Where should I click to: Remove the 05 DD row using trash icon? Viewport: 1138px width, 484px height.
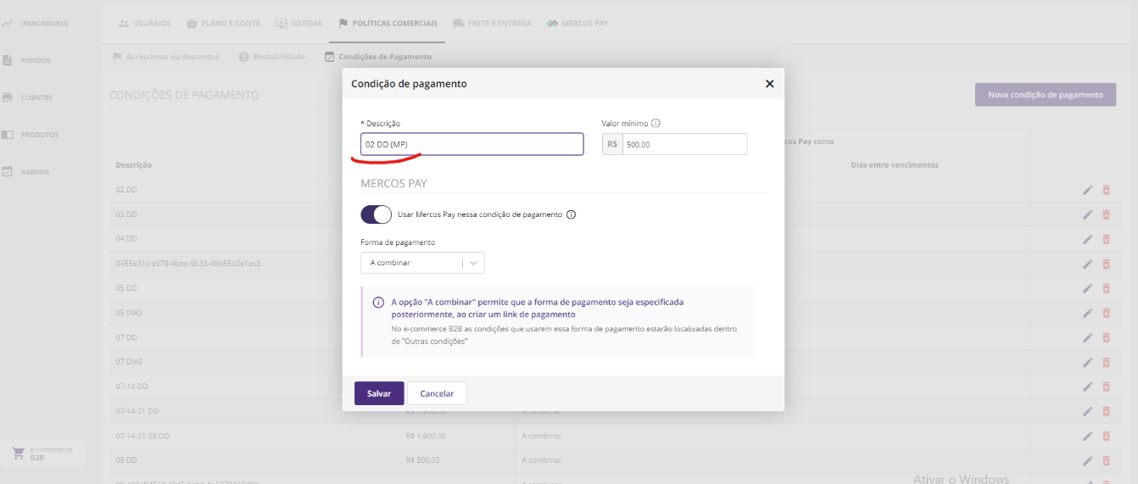click(x=1106, y=288)
